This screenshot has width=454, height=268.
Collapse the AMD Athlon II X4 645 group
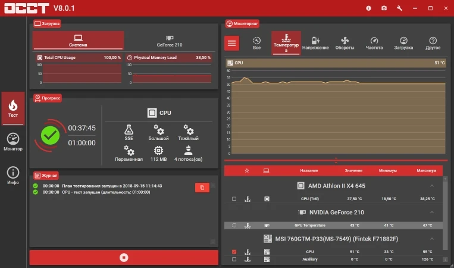tap(432, 186)
